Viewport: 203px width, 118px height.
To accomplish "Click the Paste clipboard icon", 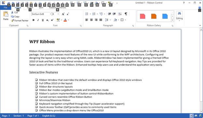I will tap(6, 14).
